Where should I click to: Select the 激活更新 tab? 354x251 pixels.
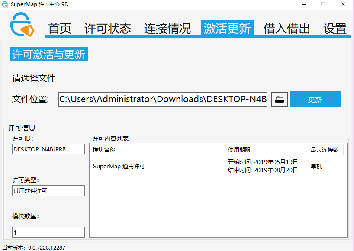click(228, 28)
